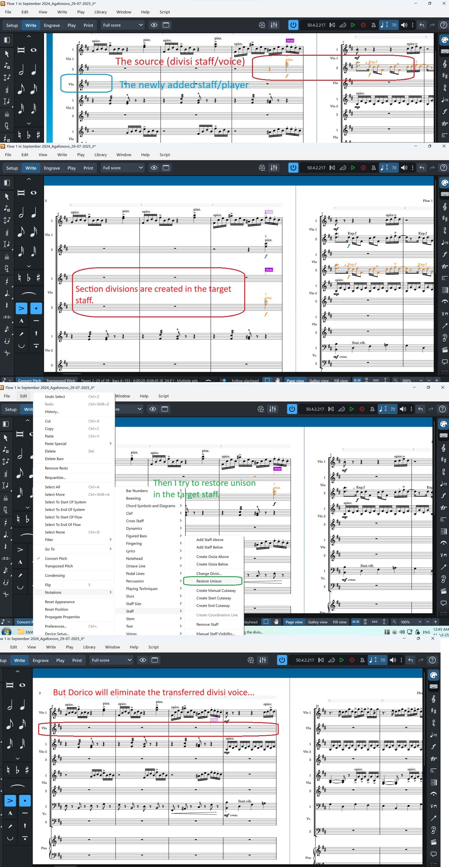Image resolution: width=449 pixels, height=867 pixels.
Task: Open the Full score layout dropdown in the top window
Action: 122,25
